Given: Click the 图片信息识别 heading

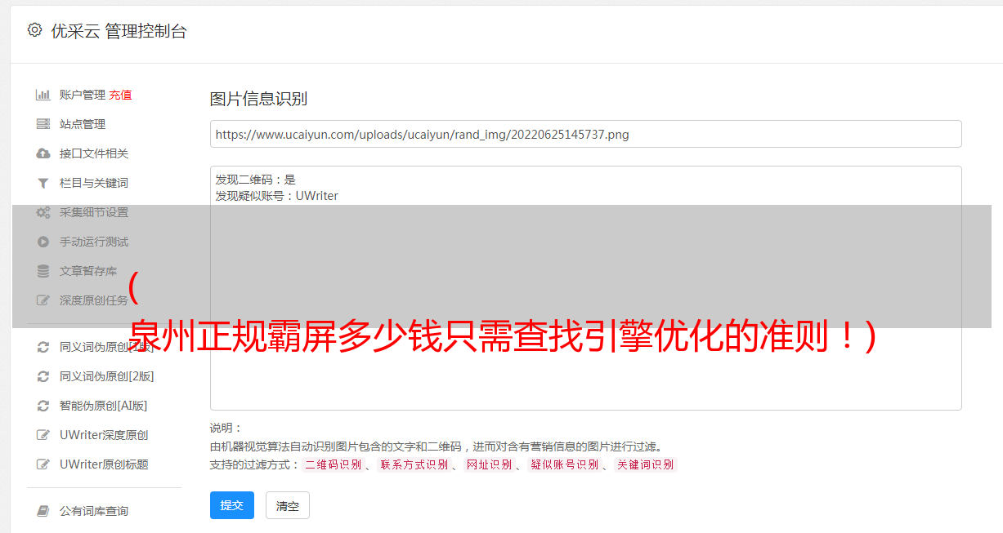Looking at the screenshot, I should click(258, 99).
